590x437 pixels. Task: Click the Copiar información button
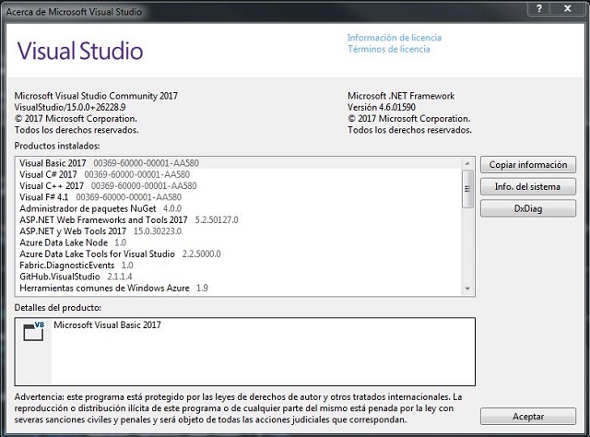pyautogui.click(x=528, y=165)
